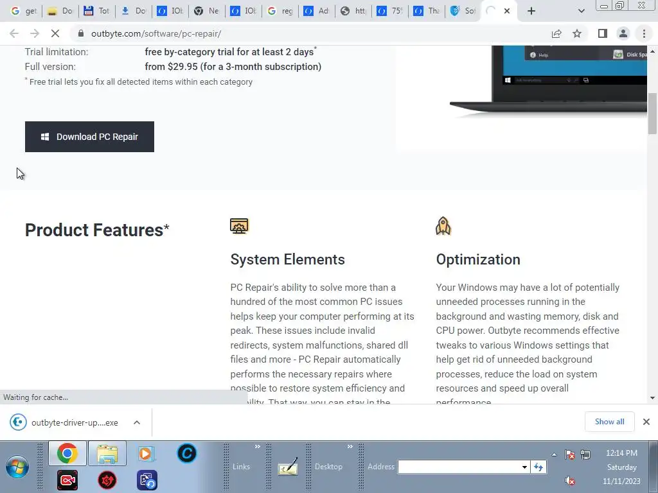Toggle the browser side panel
Viewport: 658px width, 493px height.
pyautogui.click(x=603, y=33)
